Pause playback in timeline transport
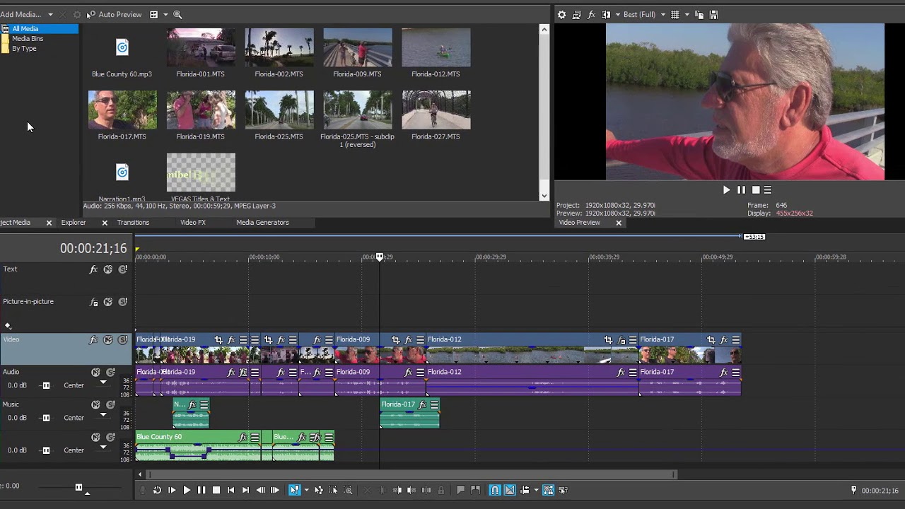Screen dimensions: 905x509 [202, 490]
